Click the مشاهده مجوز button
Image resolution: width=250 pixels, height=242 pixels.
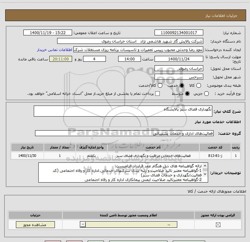pyautogui.click(x=35, y=224)
